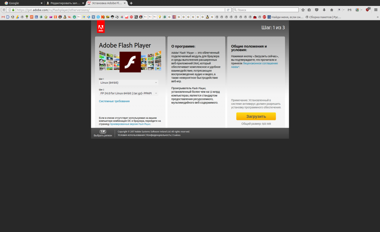Viewport: 380px width, 232px height.
Task: Open the Cookies footer link
Action: 176,135
